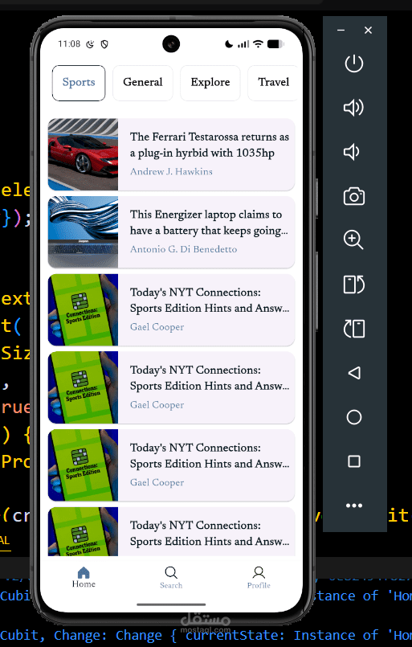Viewport: 412px width, 647px height.
Task: Click author name Antonio G. Di Benedetto
Action: [x=184, y=249]
